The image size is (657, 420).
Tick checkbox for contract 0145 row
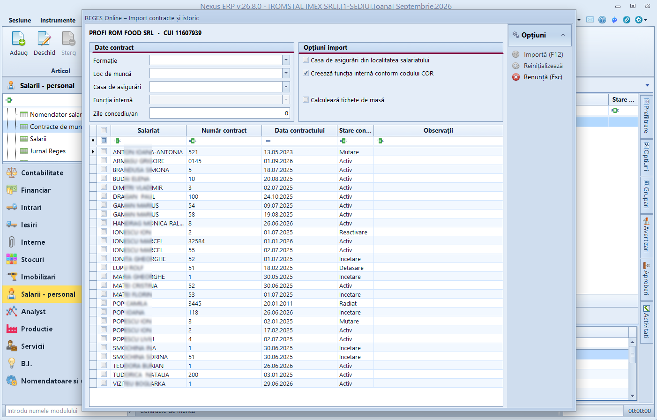[x=104, y=160]
